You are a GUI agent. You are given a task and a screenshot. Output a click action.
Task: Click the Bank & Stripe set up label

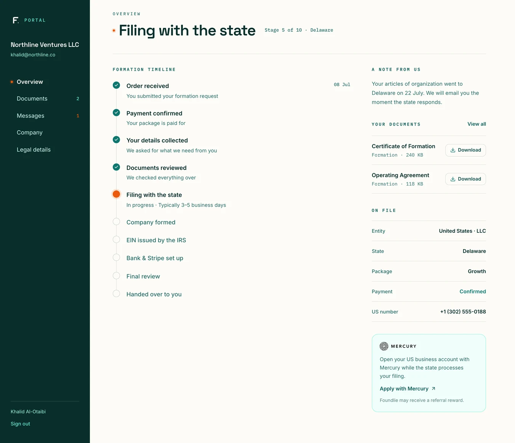(x=155, y=258)
